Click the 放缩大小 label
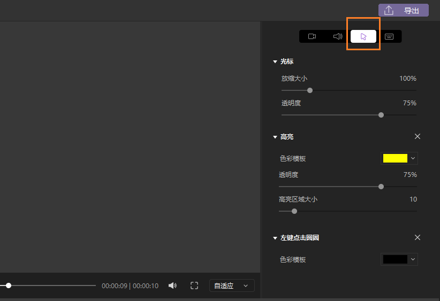The height and width of the screenshot is (301, 440). pyautogui.click(x=294, y=79)
